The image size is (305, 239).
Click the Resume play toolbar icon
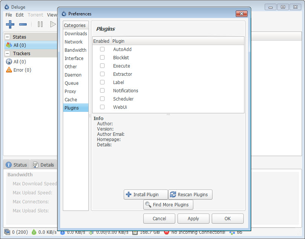click(53, 24)
